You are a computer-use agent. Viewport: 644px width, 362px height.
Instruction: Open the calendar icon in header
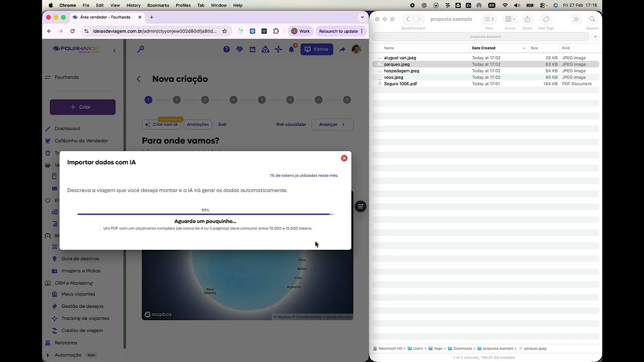253,49
